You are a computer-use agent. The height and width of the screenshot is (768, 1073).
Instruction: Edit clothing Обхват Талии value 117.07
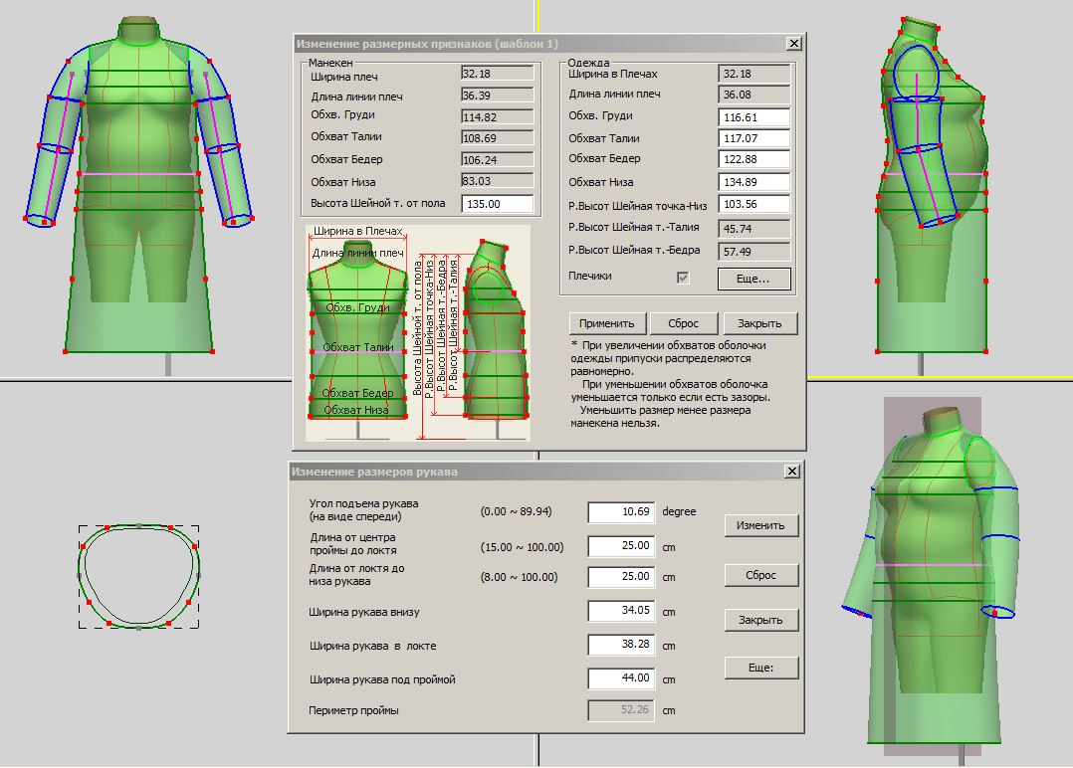(754, 139)
